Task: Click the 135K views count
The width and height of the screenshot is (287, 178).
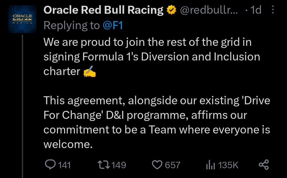Action: tap(228, 165)
